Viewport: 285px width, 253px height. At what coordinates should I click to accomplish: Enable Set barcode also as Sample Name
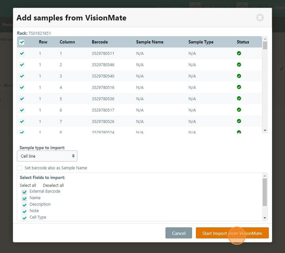19,168
